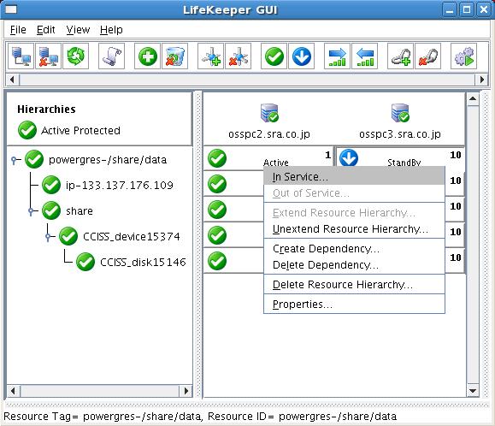495x426 pixels.
Task: Collapse the CCISS_device15374 tree node
Action: coord(48,237)
